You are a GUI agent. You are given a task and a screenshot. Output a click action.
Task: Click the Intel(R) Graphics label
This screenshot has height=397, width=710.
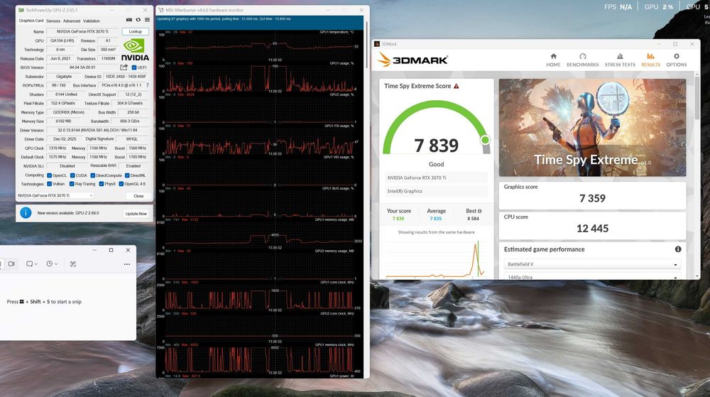[405, 191]
